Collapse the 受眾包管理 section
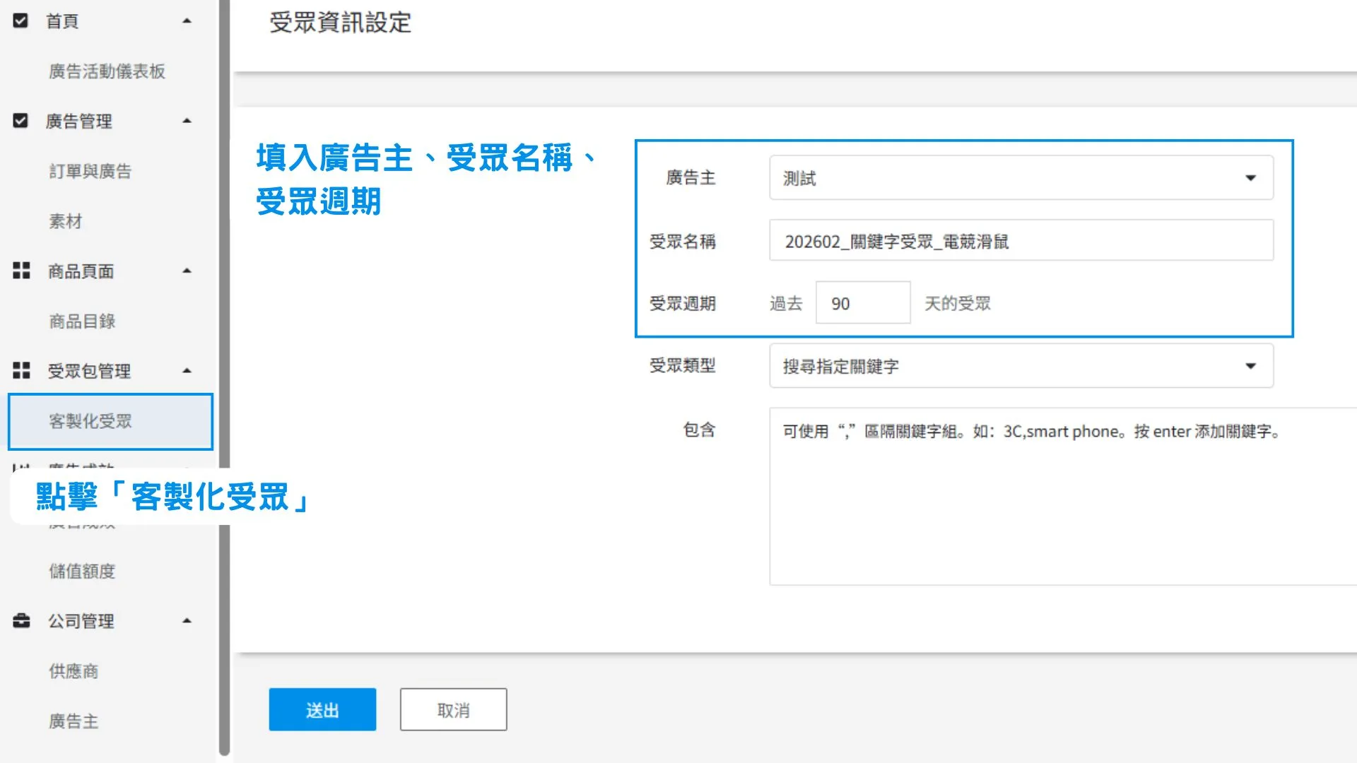Image resolution: width=1357 pixels, height=763 pixels. point(187,370)
